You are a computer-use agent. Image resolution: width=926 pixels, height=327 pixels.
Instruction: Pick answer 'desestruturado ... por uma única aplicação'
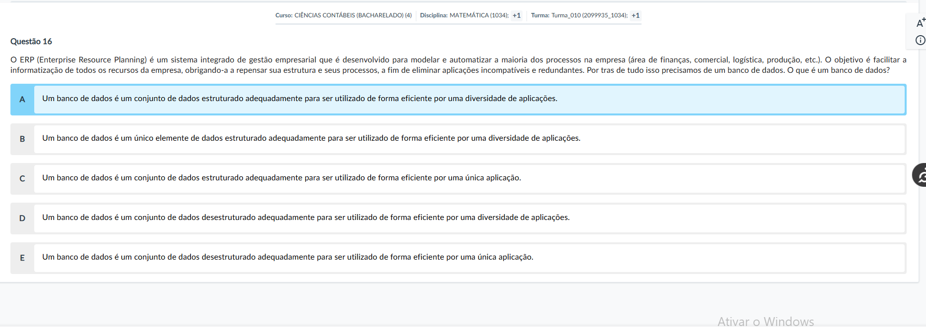point(288,257)
